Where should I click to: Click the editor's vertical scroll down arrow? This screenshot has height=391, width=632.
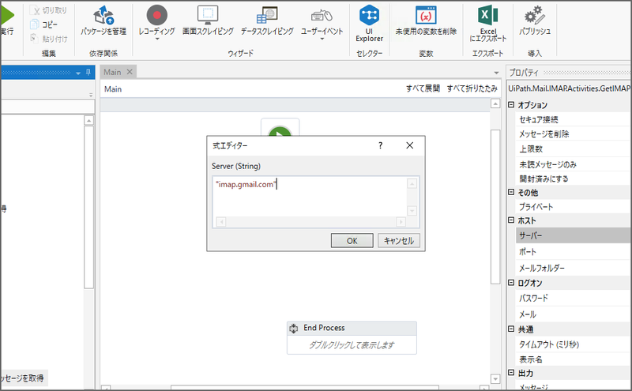(412, 211)
